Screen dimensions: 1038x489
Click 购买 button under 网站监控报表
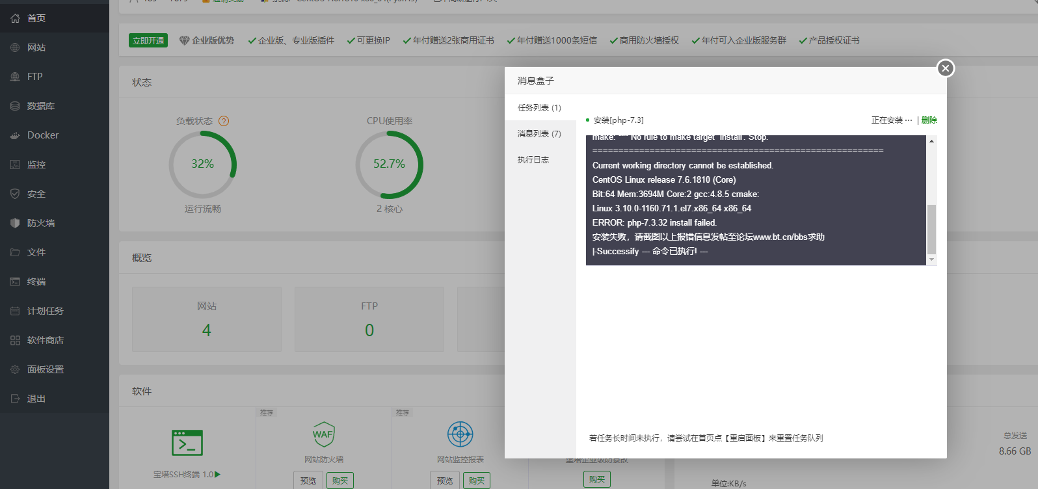(477, 481)
